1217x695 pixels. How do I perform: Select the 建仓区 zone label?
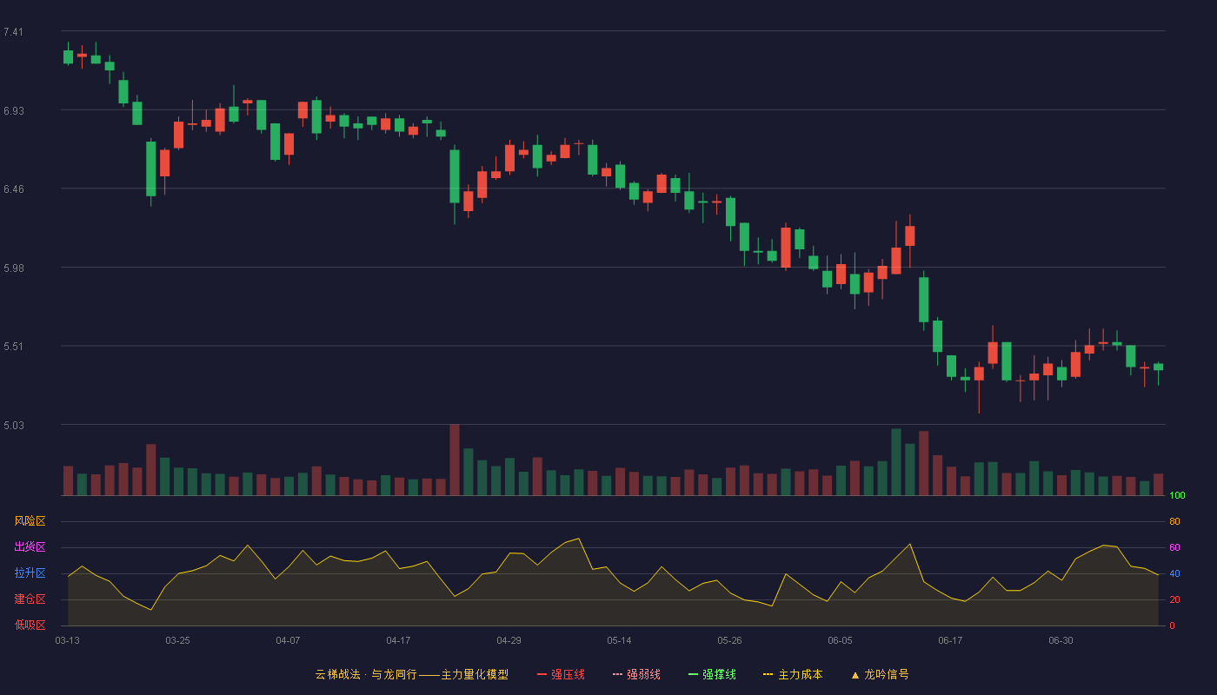click(x=30, y=599)
